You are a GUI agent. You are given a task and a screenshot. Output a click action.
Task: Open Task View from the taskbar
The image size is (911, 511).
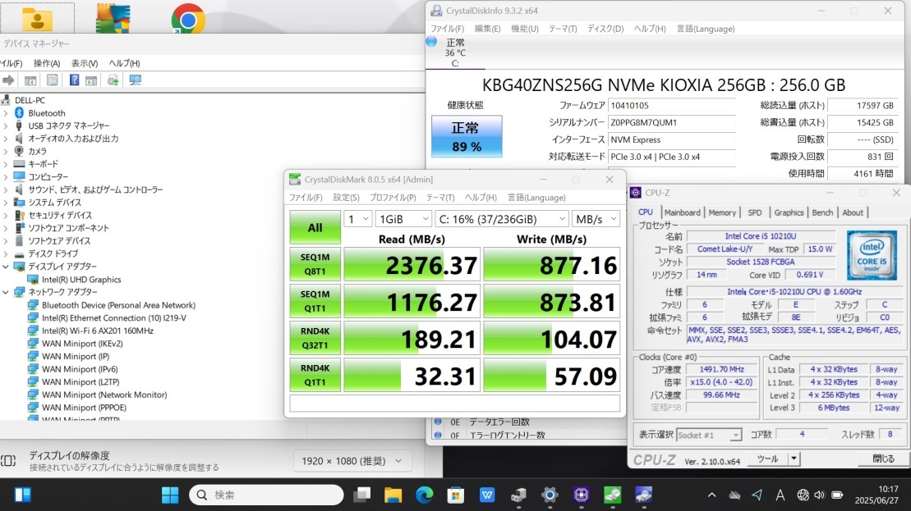point(362,495)
